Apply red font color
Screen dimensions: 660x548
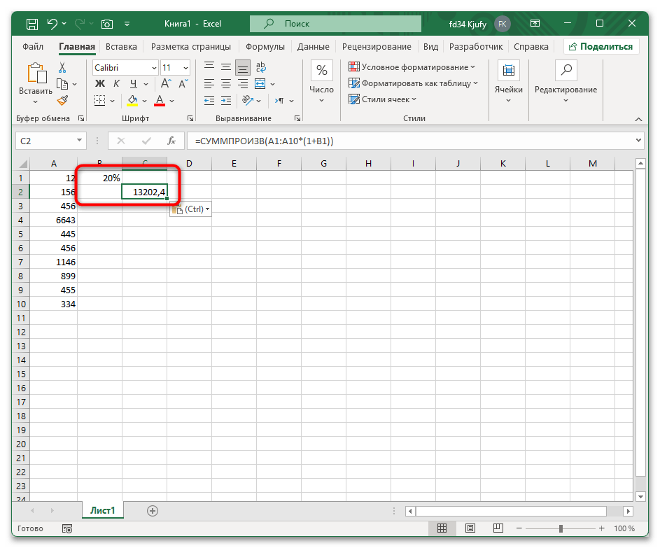coord(160,101)
